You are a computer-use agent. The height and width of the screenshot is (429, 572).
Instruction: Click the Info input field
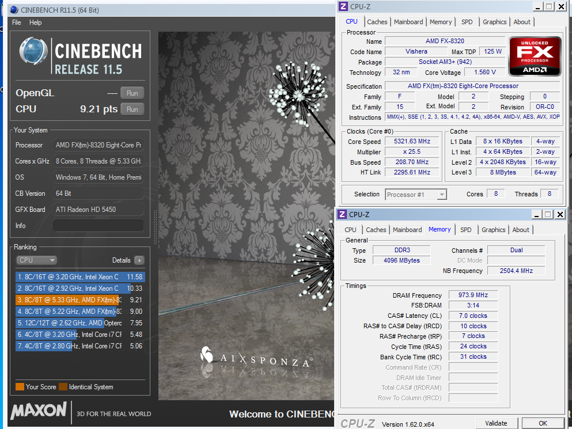tap(98, 226)
